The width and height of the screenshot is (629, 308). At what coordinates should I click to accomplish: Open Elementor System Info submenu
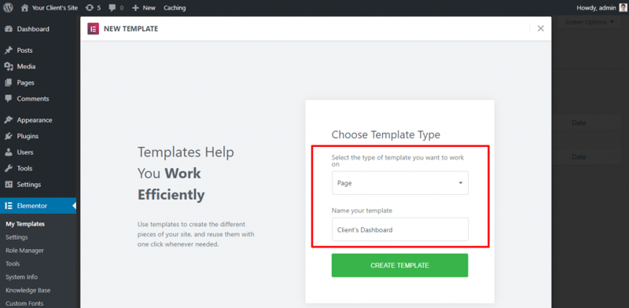22,277
